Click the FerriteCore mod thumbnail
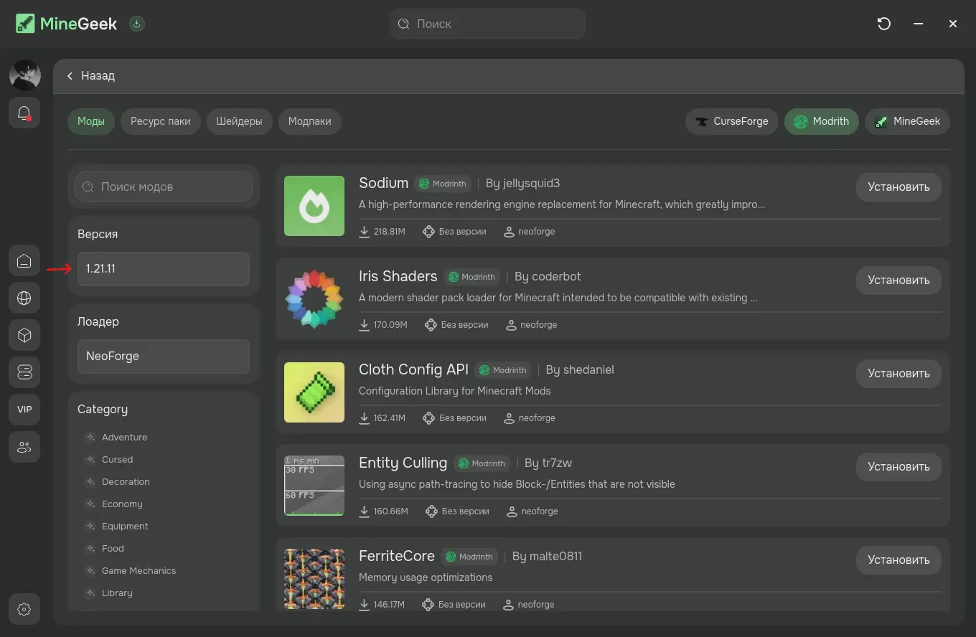The height and width of the screenshot is (637, 976). click(314, 579)
